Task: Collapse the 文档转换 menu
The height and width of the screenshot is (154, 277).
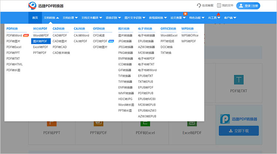Action: tap(51, 18)
